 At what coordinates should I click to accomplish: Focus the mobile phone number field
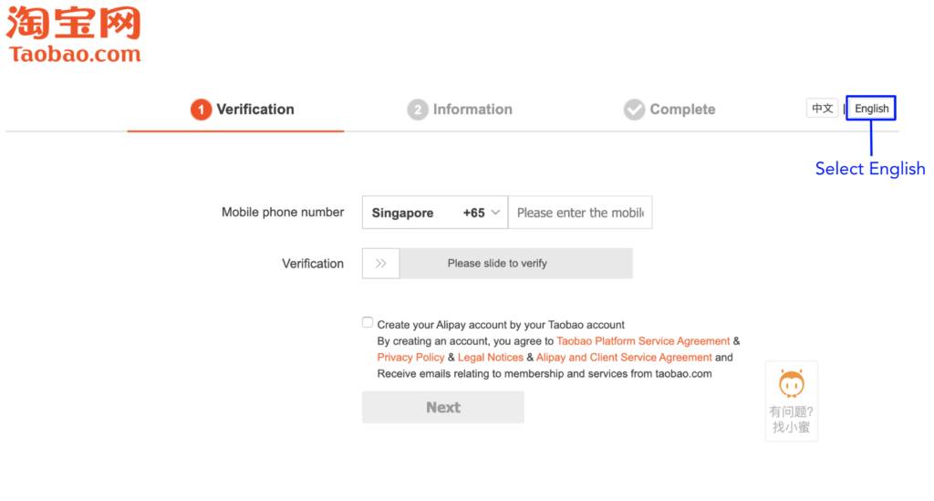580,213
